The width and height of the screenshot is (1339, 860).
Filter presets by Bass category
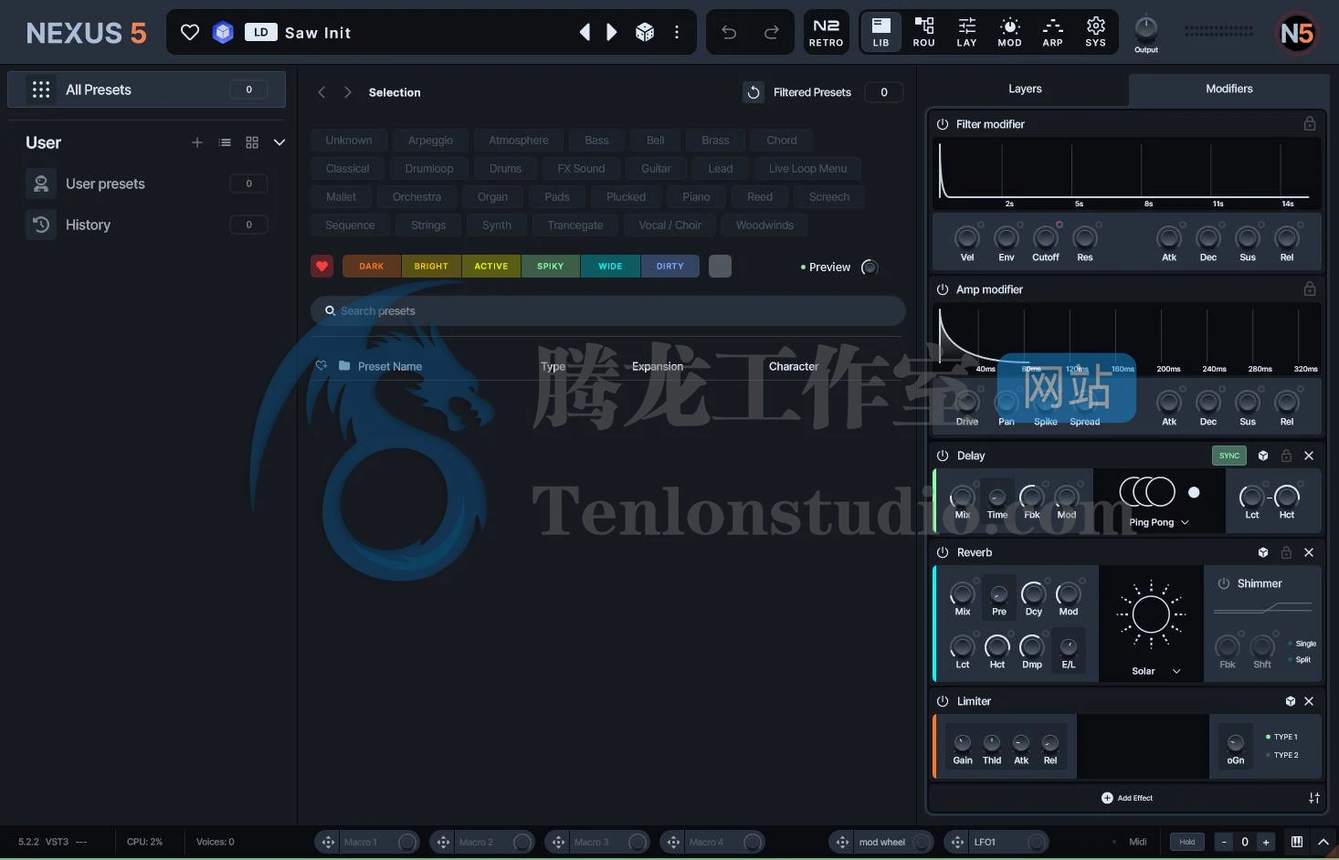[x=596, y=141]
